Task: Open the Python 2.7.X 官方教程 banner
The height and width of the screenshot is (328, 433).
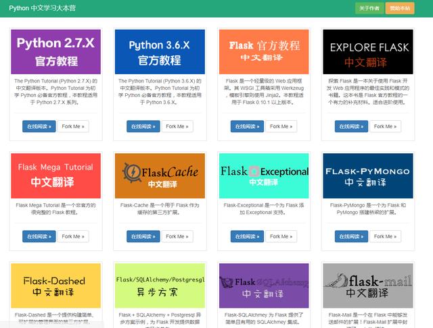Action: point(55,52)
